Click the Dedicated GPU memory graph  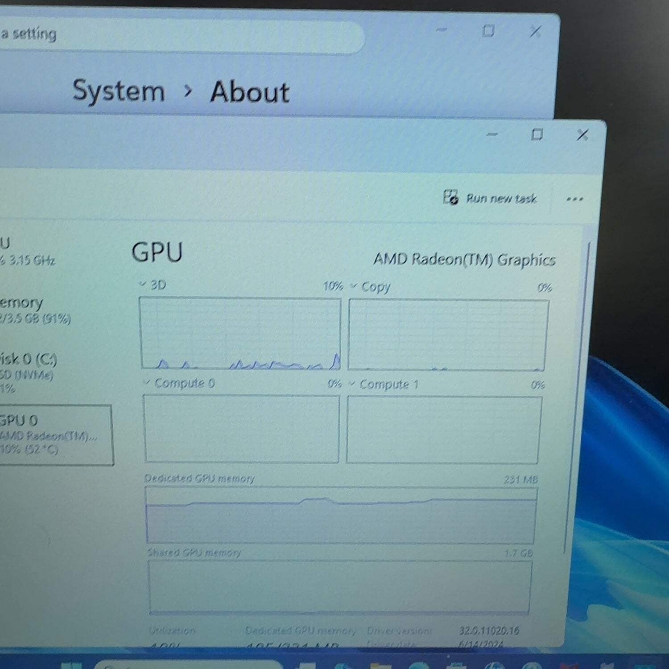click(x=341, y=515)
